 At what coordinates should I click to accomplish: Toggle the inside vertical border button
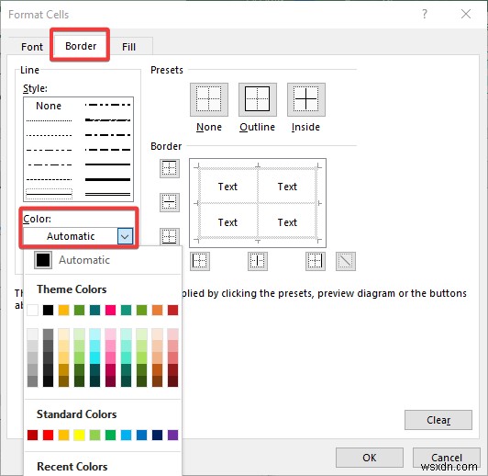pyautogui.click(x=258, y=261)
